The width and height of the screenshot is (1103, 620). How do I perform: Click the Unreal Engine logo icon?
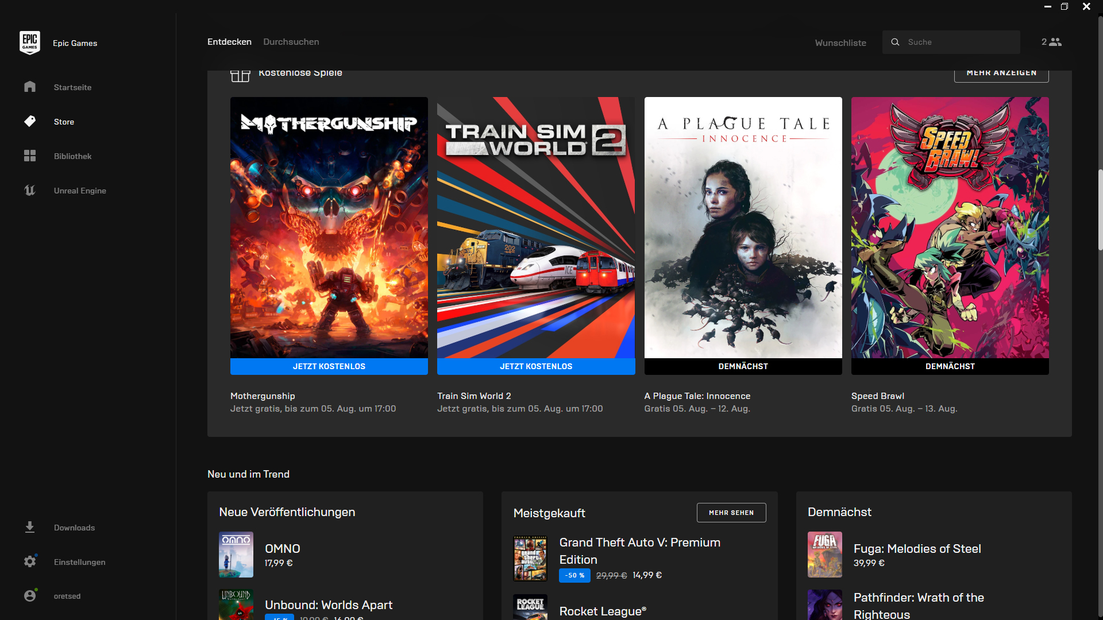(30, 190)
